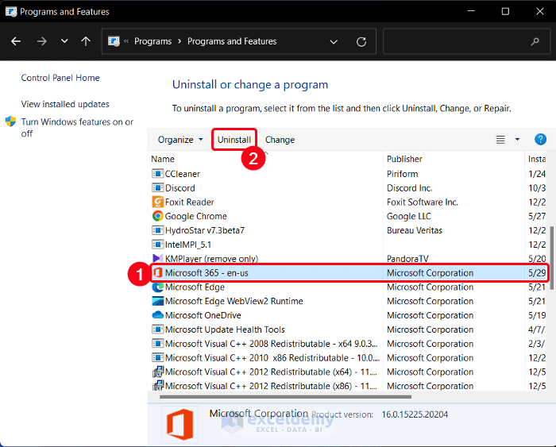Open the Control Panel Home link
Viewport: 556px width, 447px height.
[60, 78]
